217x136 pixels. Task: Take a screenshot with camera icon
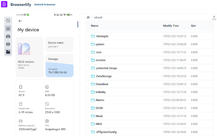click(8, 36)
